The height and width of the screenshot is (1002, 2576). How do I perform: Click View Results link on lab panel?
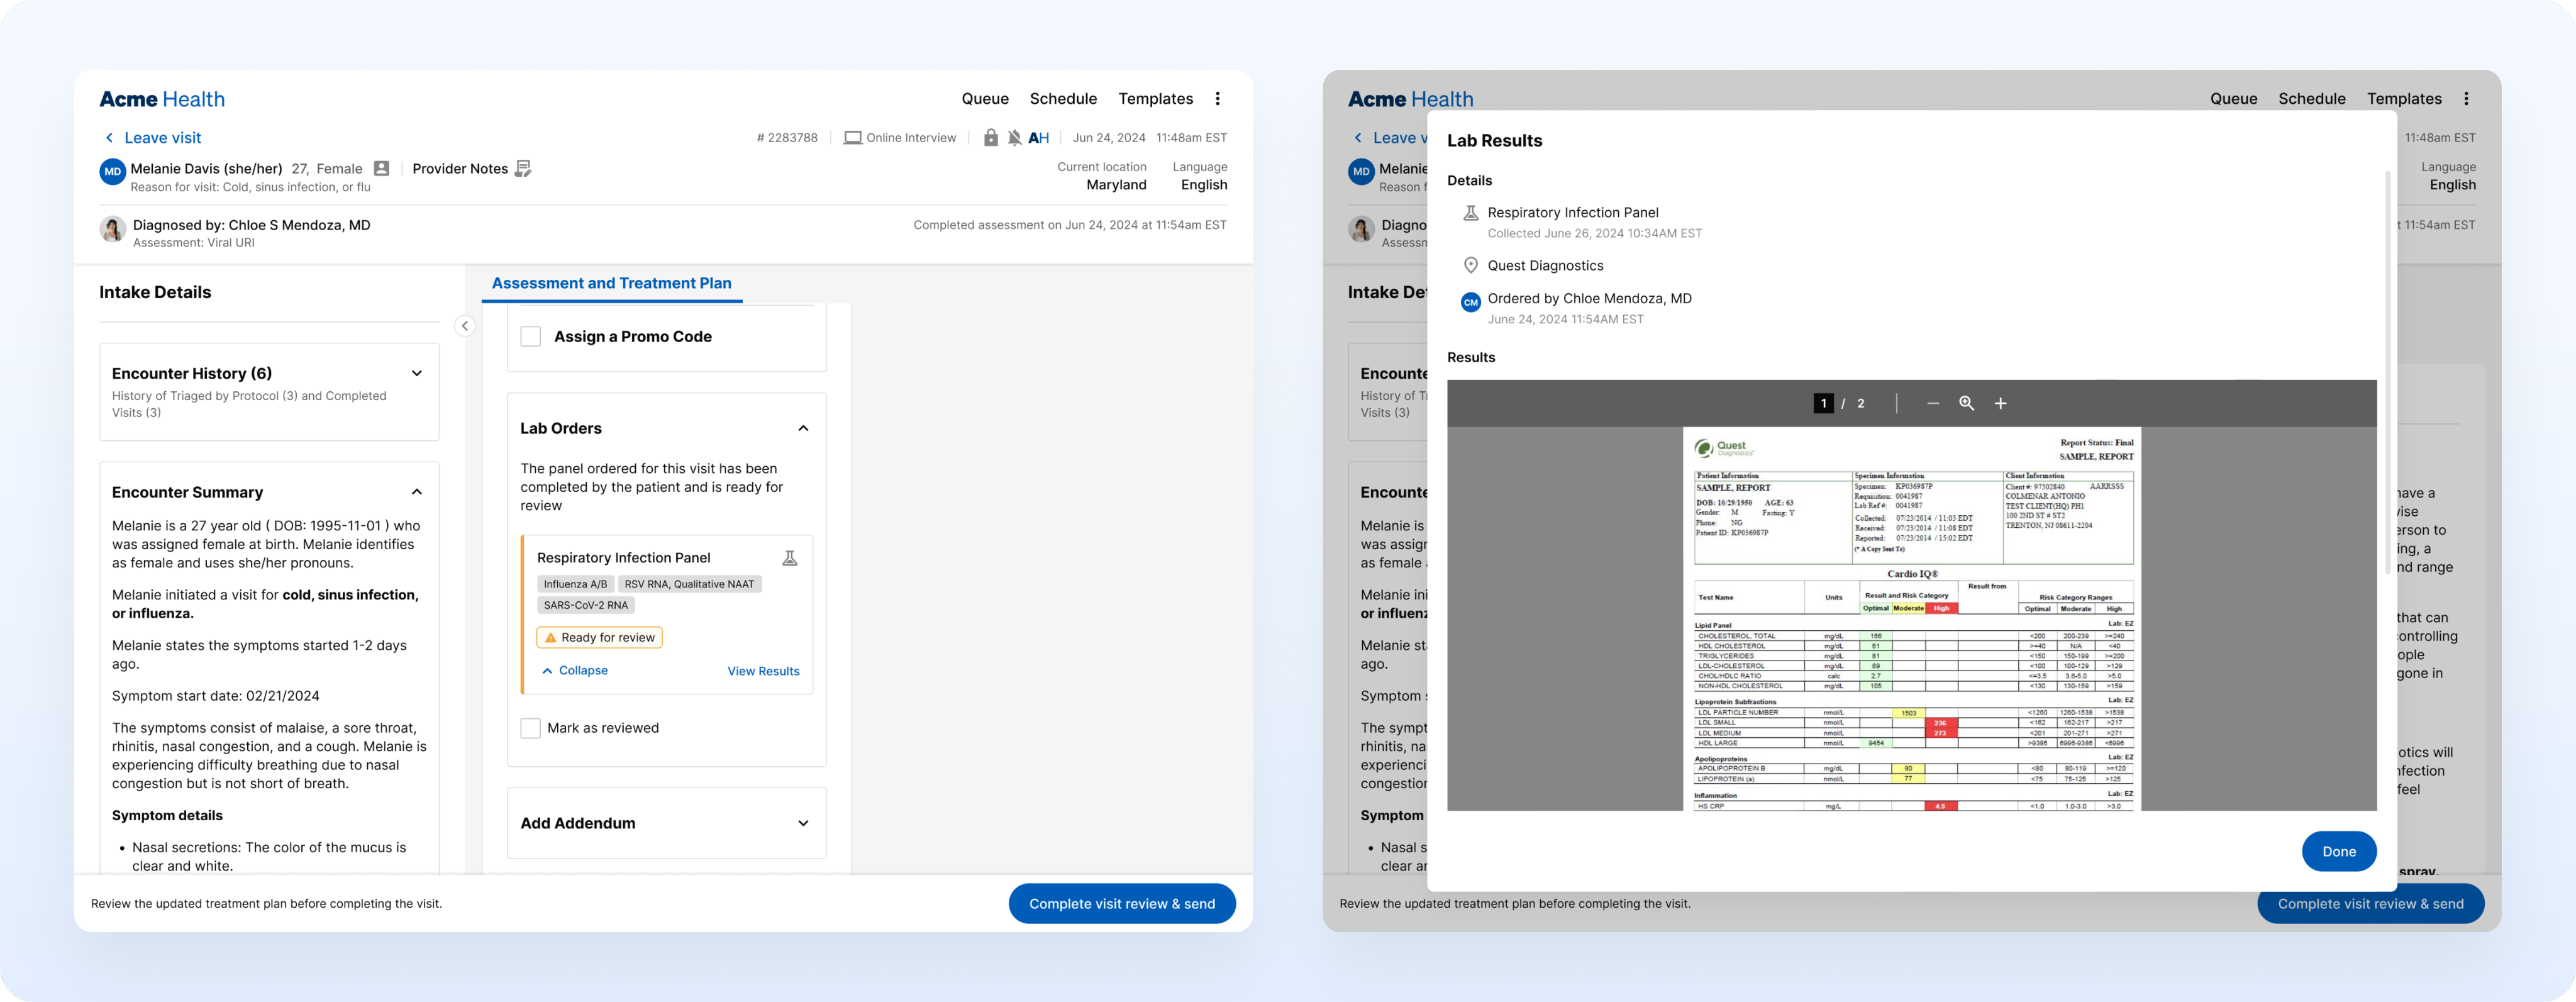tap(763, 671)
